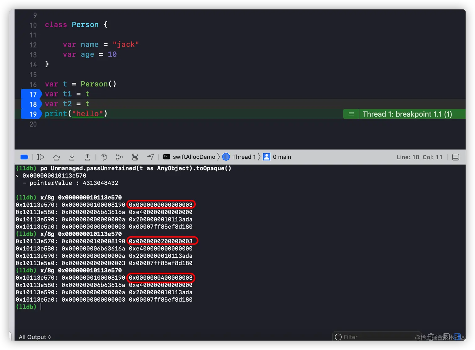Open the debug memory graph icon
Screen dimensions: 475x350
click(x=119, y=157)
